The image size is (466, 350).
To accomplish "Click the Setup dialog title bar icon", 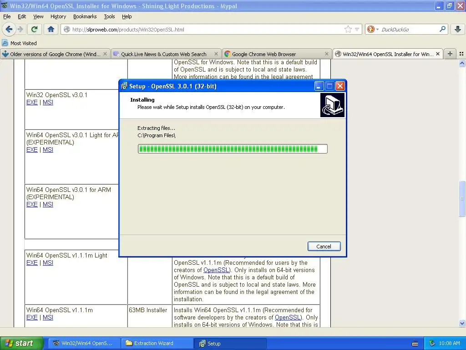I will [x=124, y=86].
